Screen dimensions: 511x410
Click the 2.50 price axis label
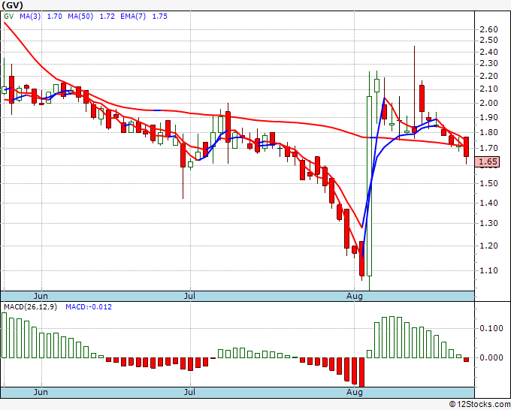click(x=488, y=40)
